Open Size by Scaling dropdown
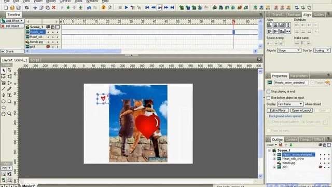Viewport: 332px width, 187px height. [x=322, y=50]
